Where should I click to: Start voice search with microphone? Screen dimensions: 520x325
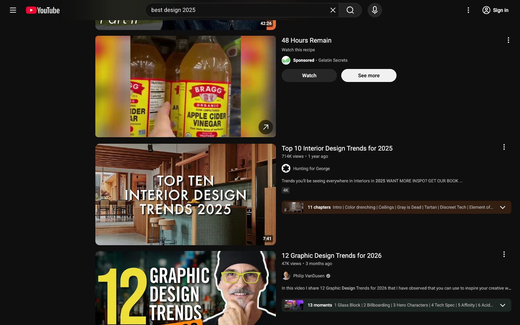375,10
